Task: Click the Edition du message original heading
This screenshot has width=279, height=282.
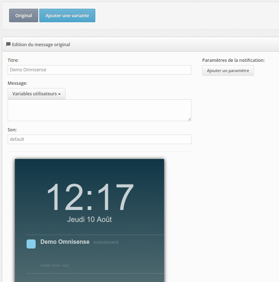Action: 41,44
